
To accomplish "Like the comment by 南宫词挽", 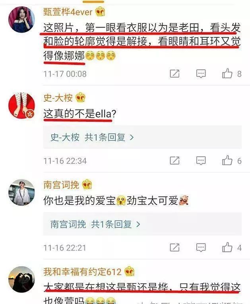I will 227,247.
